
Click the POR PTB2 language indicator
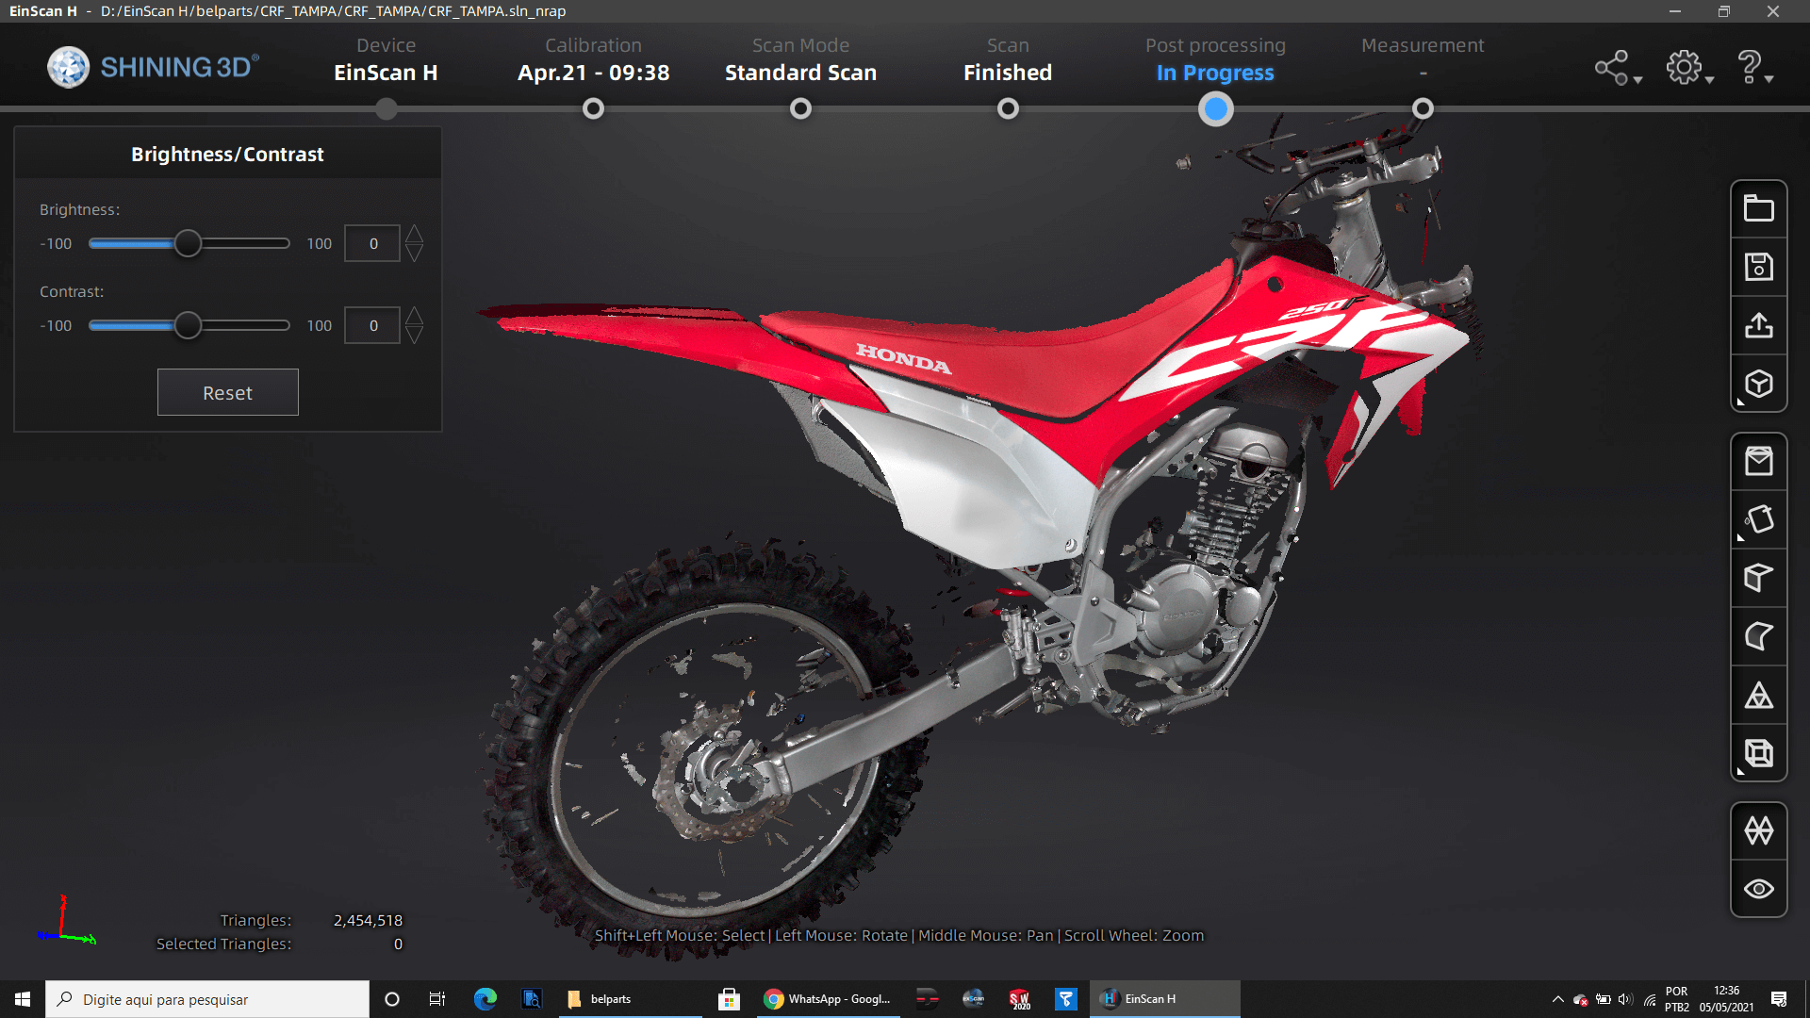click(x=1677, y=999)
